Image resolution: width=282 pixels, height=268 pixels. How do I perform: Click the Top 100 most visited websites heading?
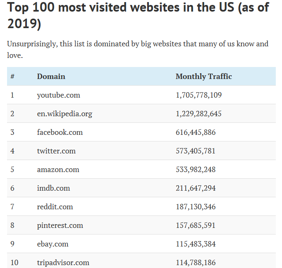[138, 15]
